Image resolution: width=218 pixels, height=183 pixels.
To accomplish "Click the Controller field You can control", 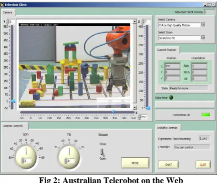I will pos(192,147).
